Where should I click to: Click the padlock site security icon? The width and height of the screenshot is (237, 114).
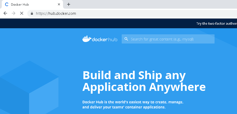click(x=32, y=13)
